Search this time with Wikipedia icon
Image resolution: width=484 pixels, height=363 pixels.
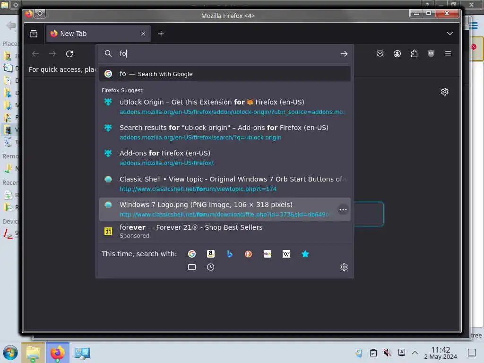pos(286,254)
